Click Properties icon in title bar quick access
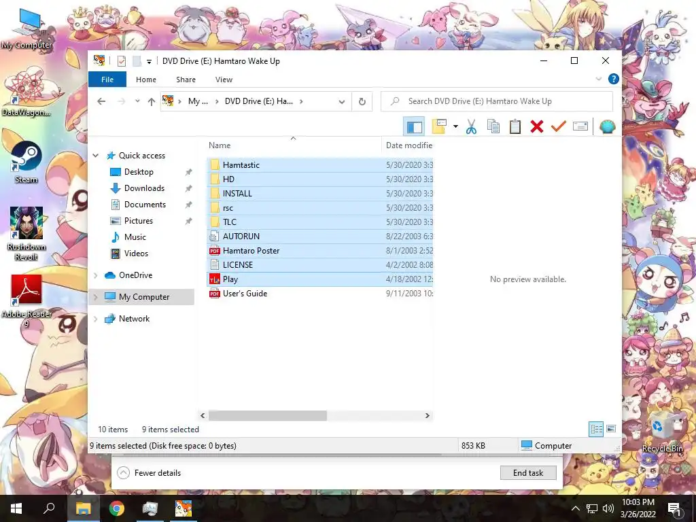Image resolution: width=696 pixels, height=522 pixels. point(121,61)
